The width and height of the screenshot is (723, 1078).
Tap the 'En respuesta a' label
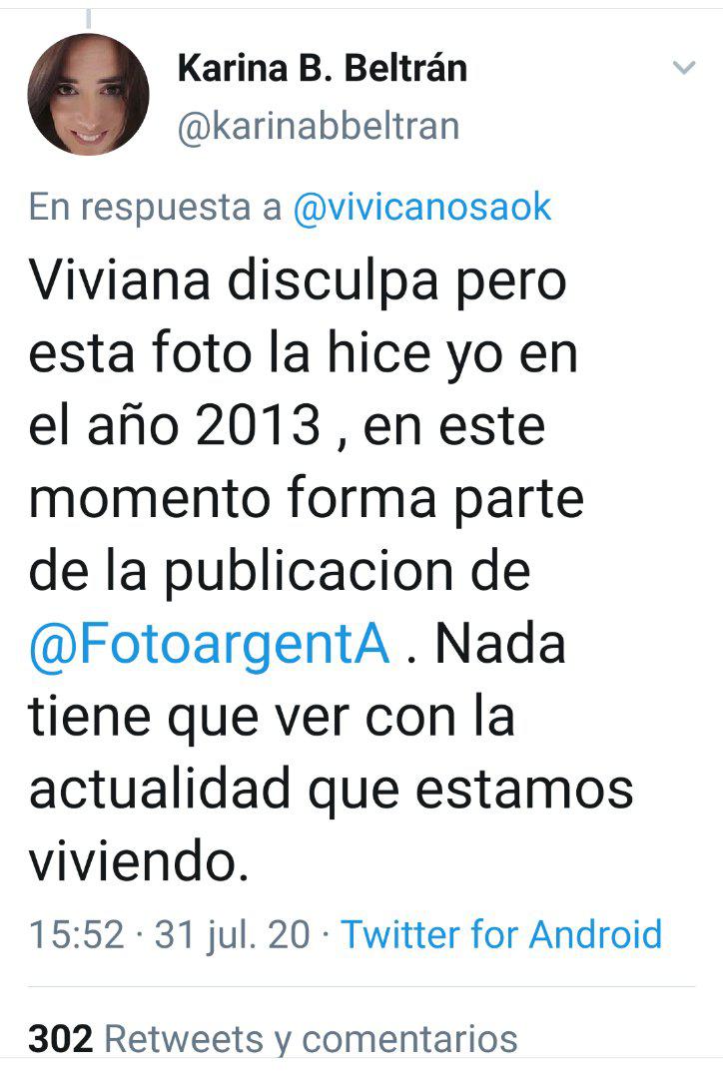[156, 208]
